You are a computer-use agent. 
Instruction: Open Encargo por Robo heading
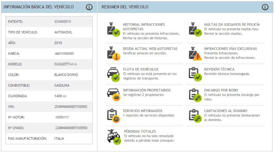coord(221,90)
